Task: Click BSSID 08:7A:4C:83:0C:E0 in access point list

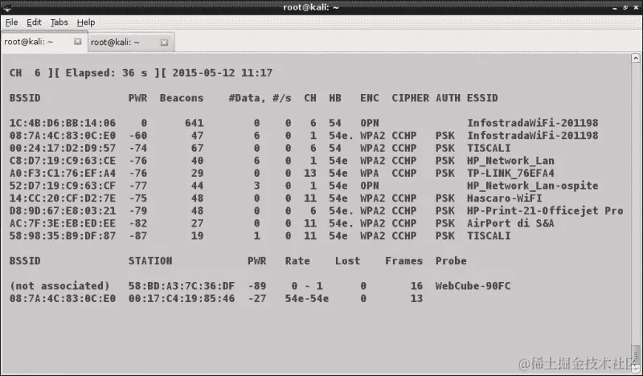Action: coord(63,136)
